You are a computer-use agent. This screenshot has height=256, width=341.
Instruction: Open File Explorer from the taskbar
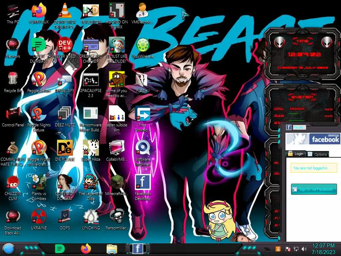112,249
